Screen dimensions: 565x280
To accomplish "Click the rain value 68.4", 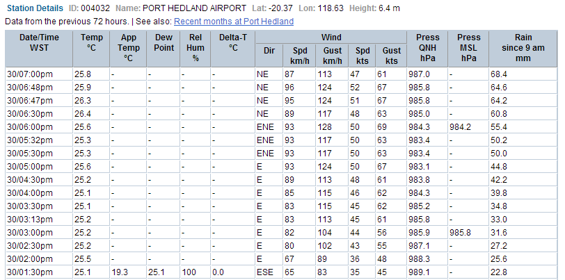I will click(499, 74).
